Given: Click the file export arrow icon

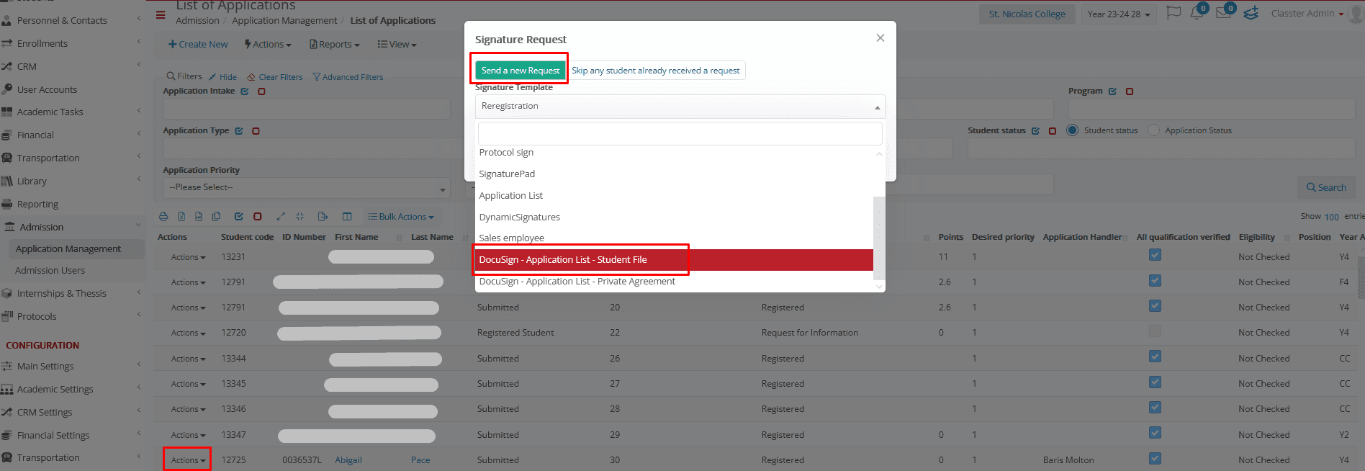Looking at the screenshot, I should coord(323,216).
